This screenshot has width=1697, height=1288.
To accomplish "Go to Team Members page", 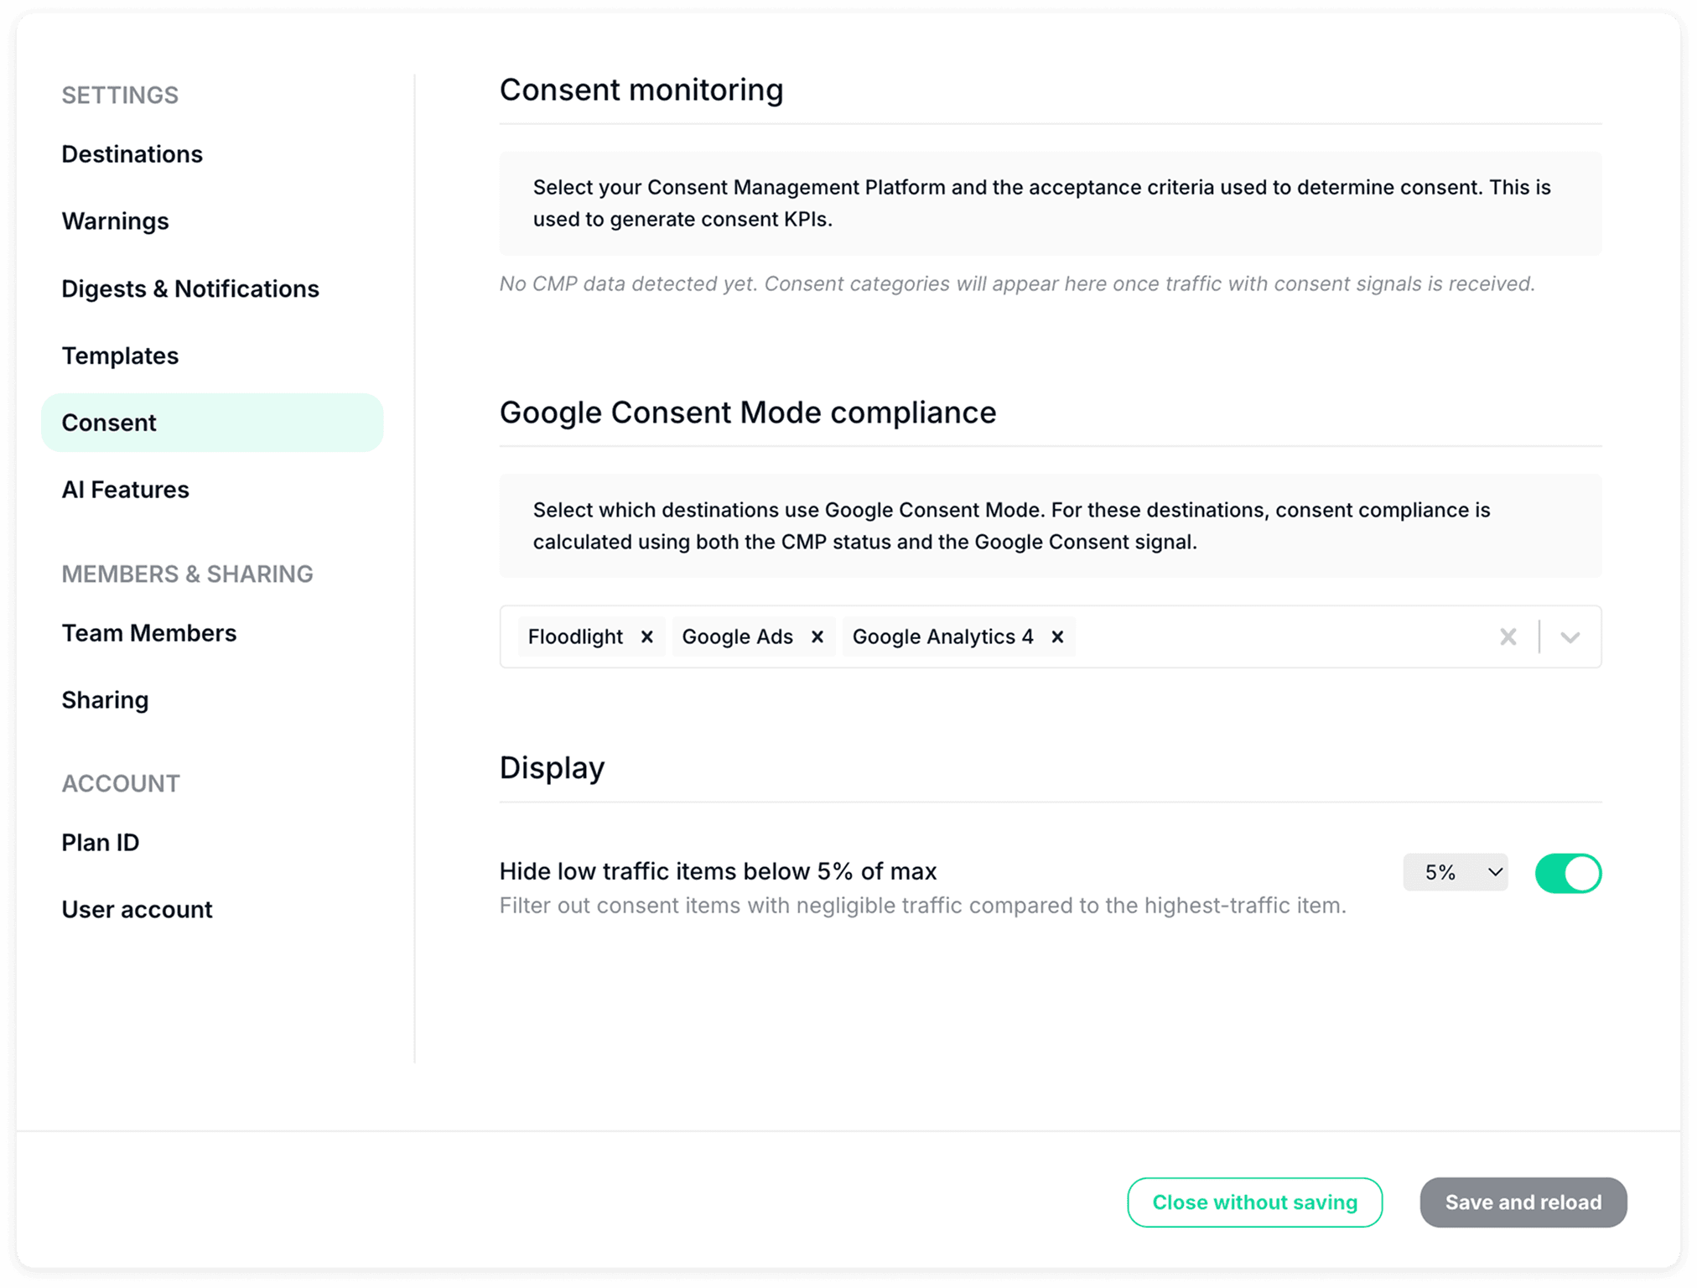I will (x=148, y=633).
